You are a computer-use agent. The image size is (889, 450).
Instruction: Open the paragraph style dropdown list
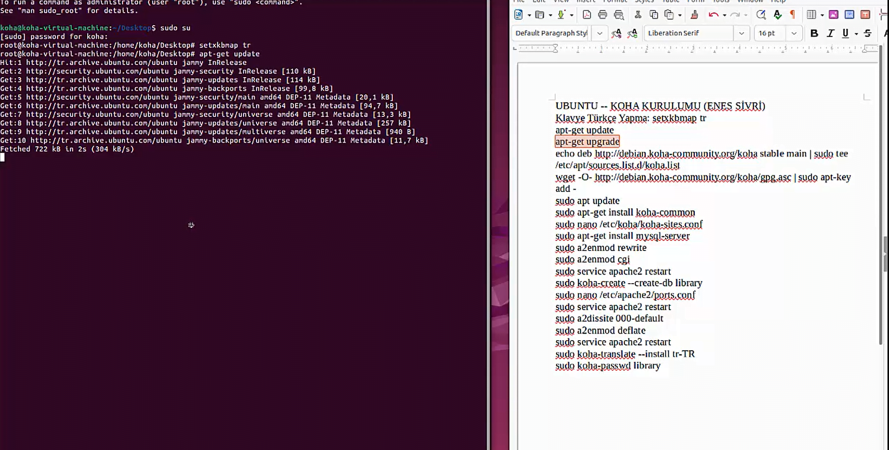click(x=600, y=33)
